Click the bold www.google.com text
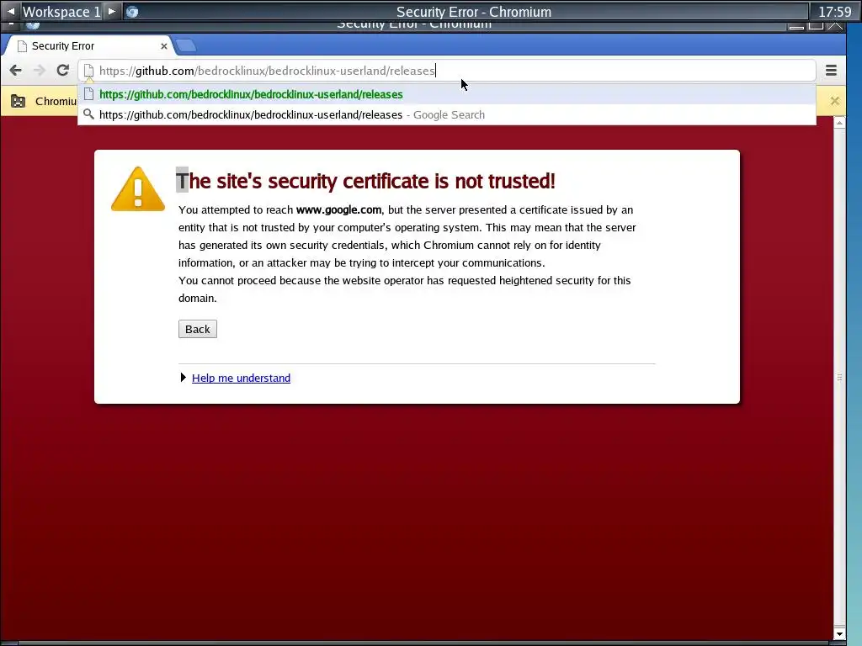Image resolution: width=862 pixels, height=646 pixels. [x=338, y=209]
